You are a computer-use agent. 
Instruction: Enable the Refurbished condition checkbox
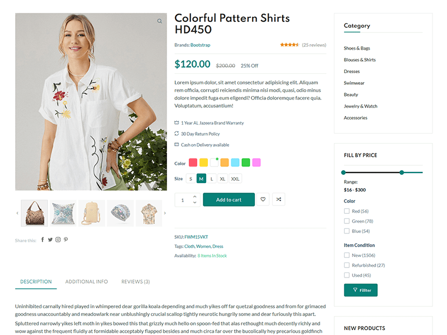(x=347, y=265)
